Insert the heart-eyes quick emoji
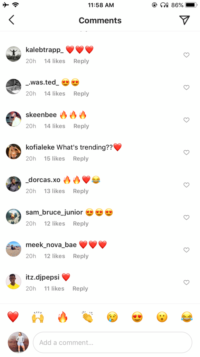The height and width of the screenshot is (357, 200). coord(137,317)
